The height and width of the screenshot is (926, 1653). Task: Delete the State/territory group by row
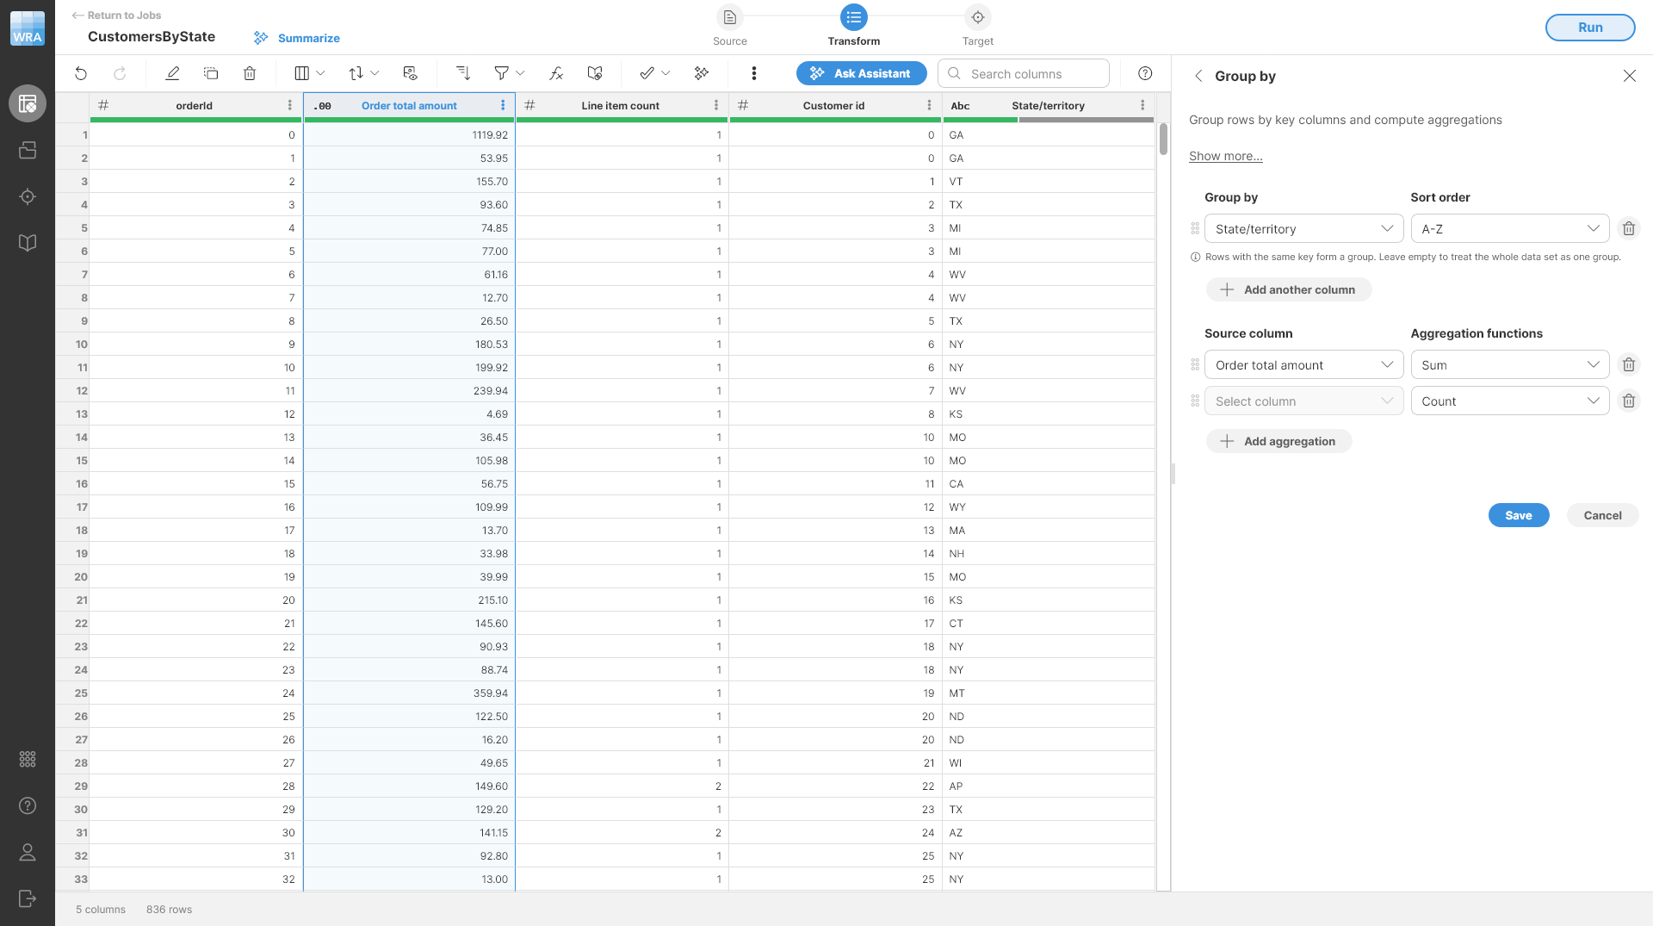tap(1628, 229)
